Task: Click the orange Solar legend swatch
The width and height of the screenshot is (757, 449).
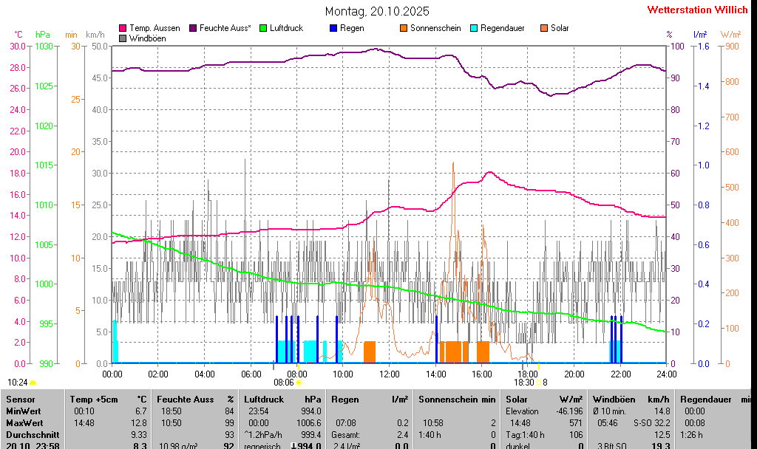Action: pos(544,28)
